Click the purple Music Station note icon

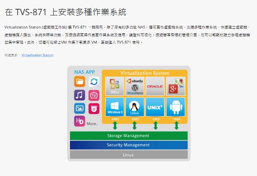79,95
